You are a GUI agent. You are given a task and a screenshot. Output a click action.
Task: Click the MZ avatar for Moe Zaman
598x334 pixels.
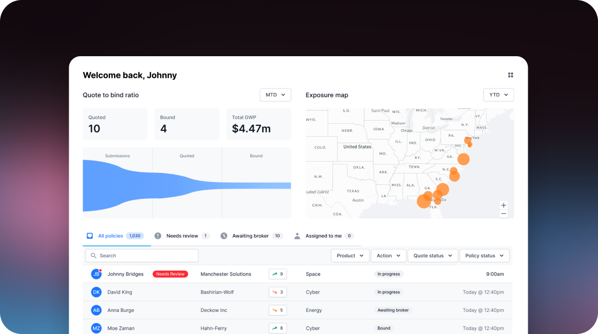click(96, 328)
